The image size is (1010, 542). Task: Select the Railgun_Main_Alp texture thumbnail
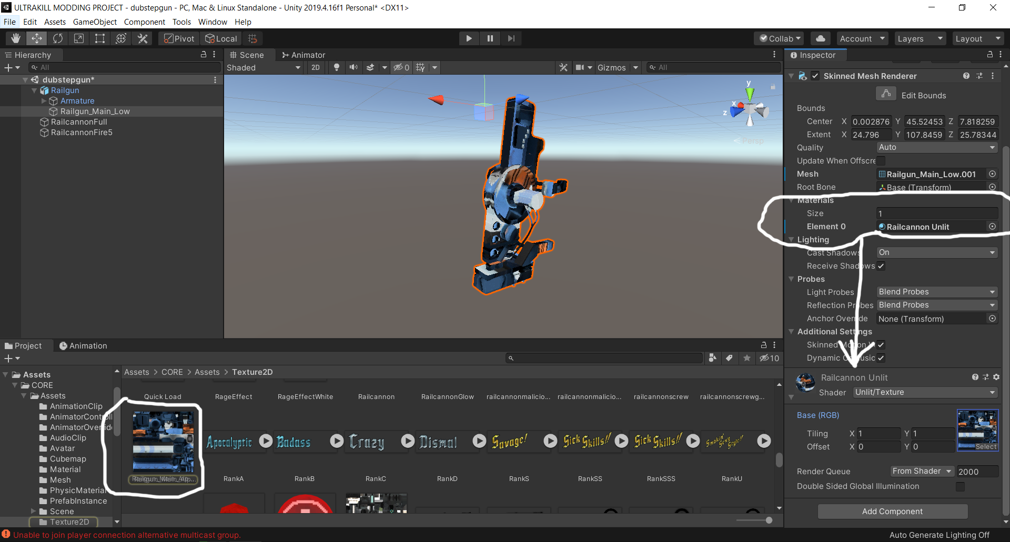pos(163,442)
